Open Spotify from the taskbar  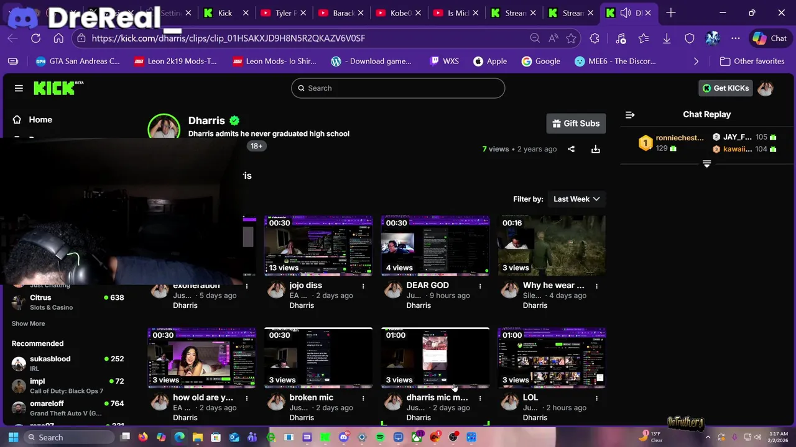(x=380, y=437)
